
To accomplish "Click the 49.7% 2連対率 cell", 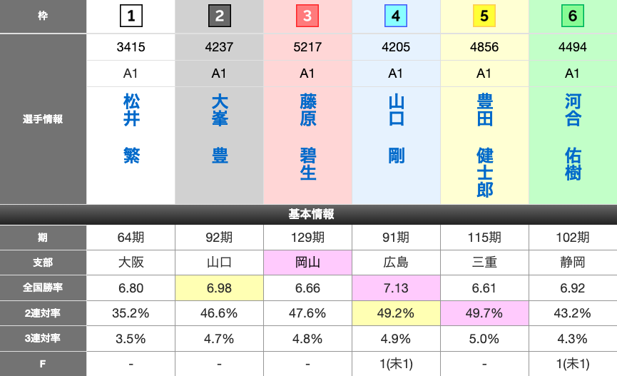I will tap(484, 313).
